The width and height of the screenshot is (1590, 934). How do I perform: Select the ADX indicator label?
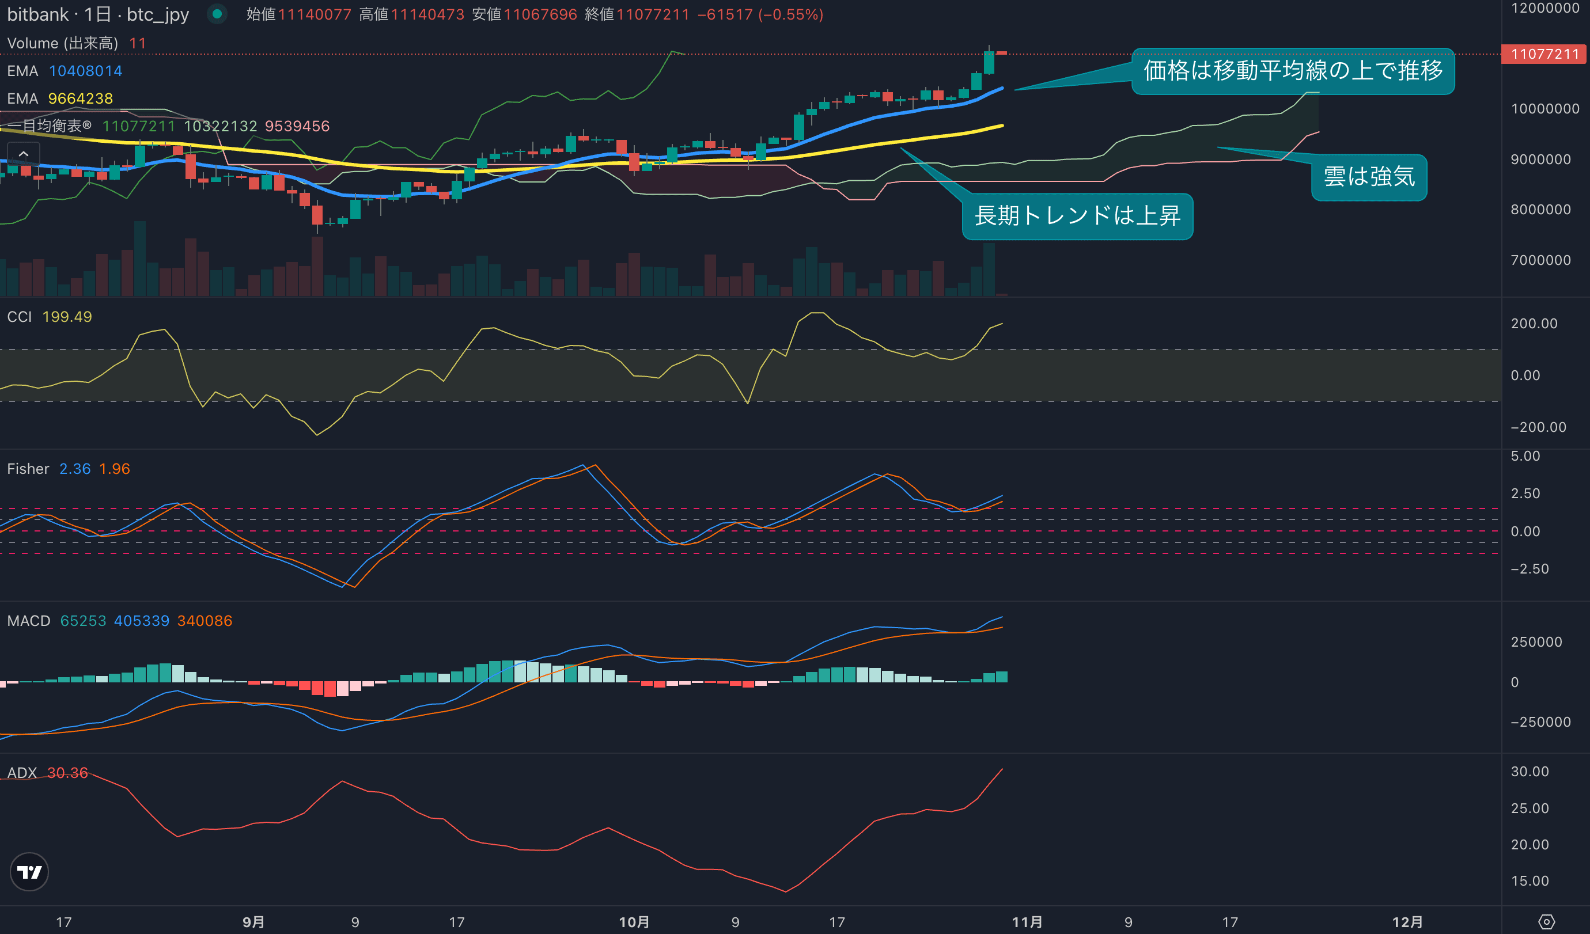[22, 773]
